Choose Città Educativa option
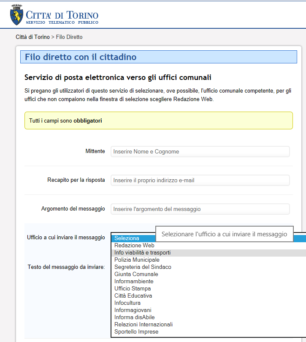The height and width of the screenshot is (342, 306). point(133,295)
